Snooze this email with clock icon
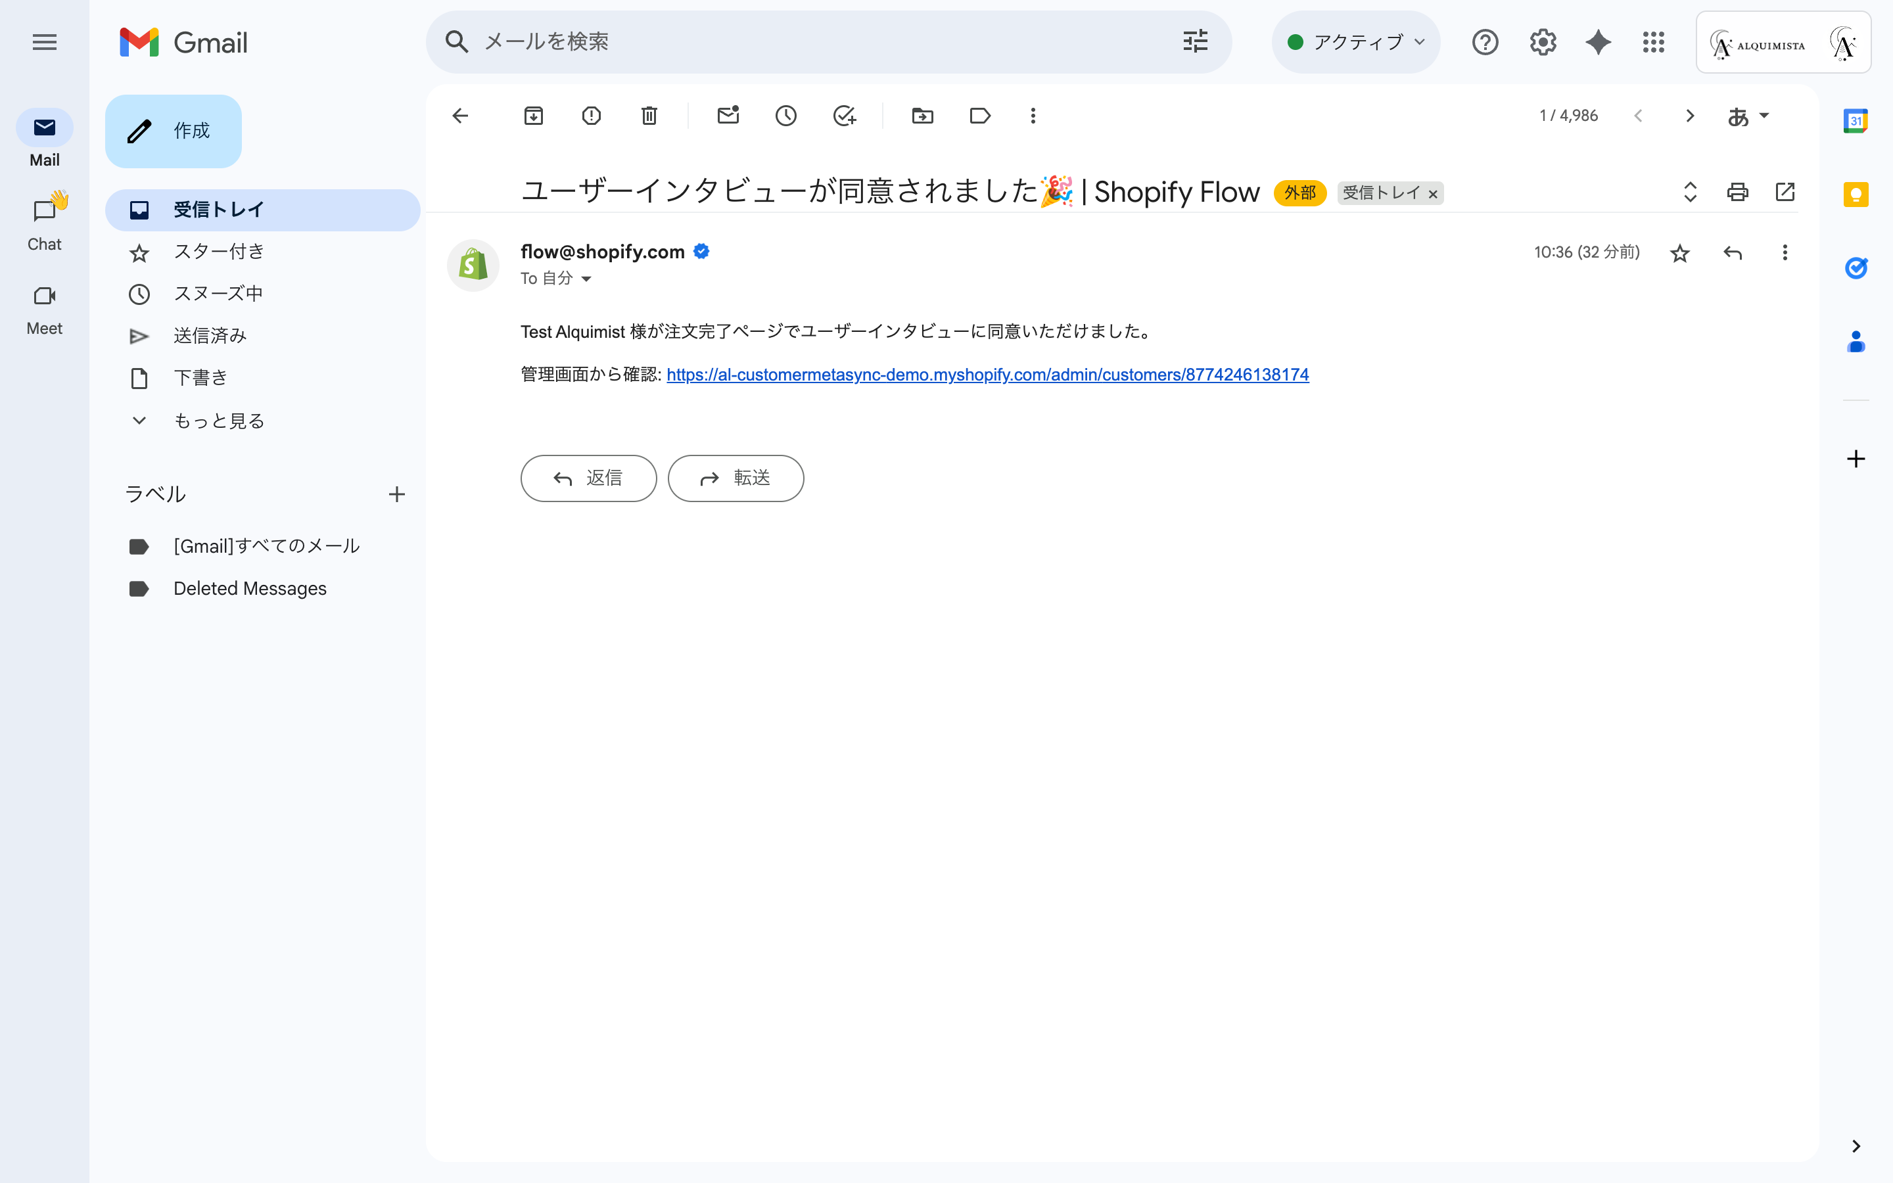 pos(786,116)
